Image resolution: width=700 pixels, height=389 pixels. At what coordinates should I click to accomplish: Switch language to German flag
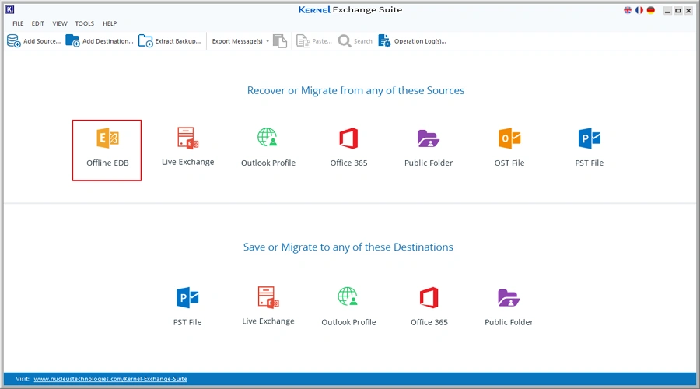point(651,10)
